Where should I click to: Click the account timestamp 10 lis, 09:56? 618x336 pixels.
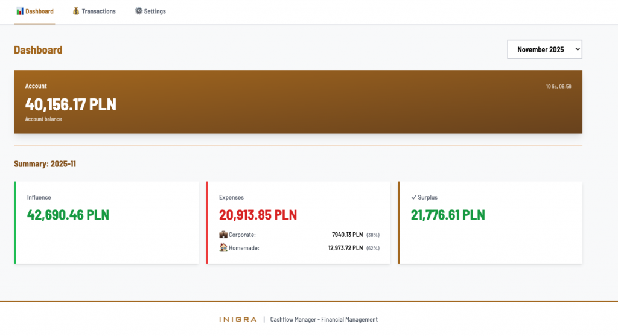(558, 87)
